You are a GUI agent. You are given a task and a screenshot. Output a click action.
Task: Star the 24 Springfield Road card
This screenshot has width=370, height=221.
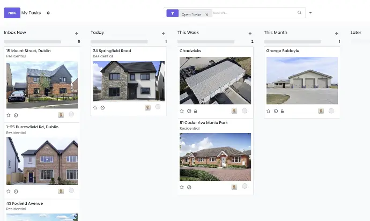tap(95, 108)
